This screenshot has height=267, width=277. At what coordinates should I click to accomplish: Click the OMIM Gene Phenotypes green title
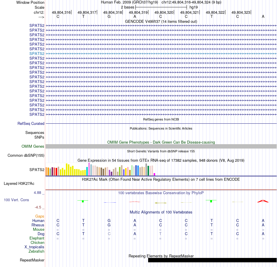[x=161, y=142]
